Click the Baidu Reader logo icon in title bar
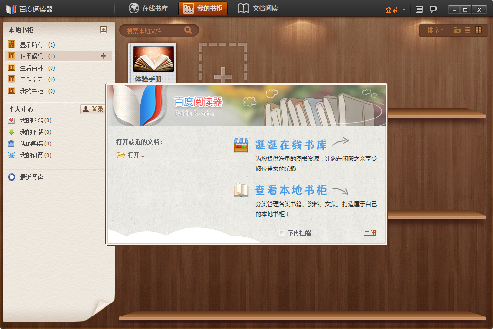The height and width of the screenshot is (329, 493). point(12,10)
